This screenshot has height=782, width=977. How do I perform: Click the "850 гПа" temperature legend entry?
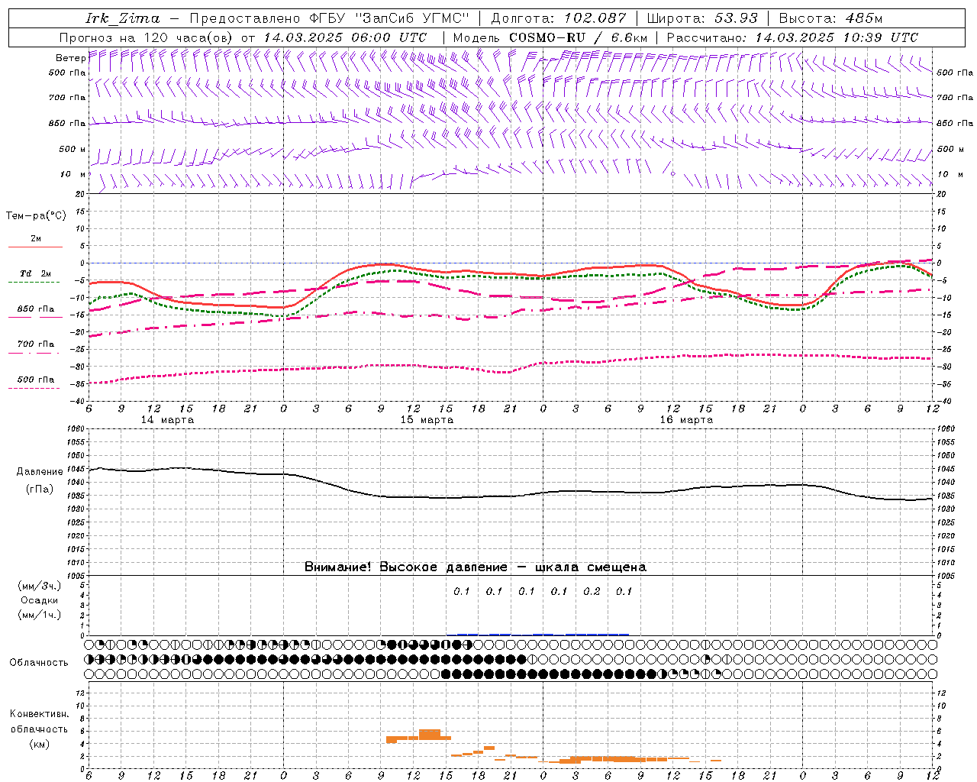[x=36, y=309]
